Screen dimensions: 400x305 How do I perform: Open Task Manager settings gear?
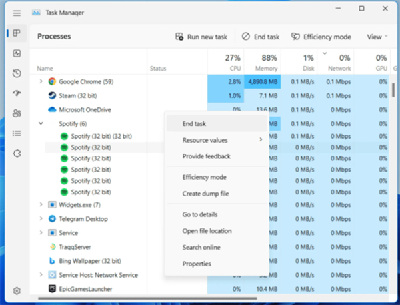click(17, 291)
